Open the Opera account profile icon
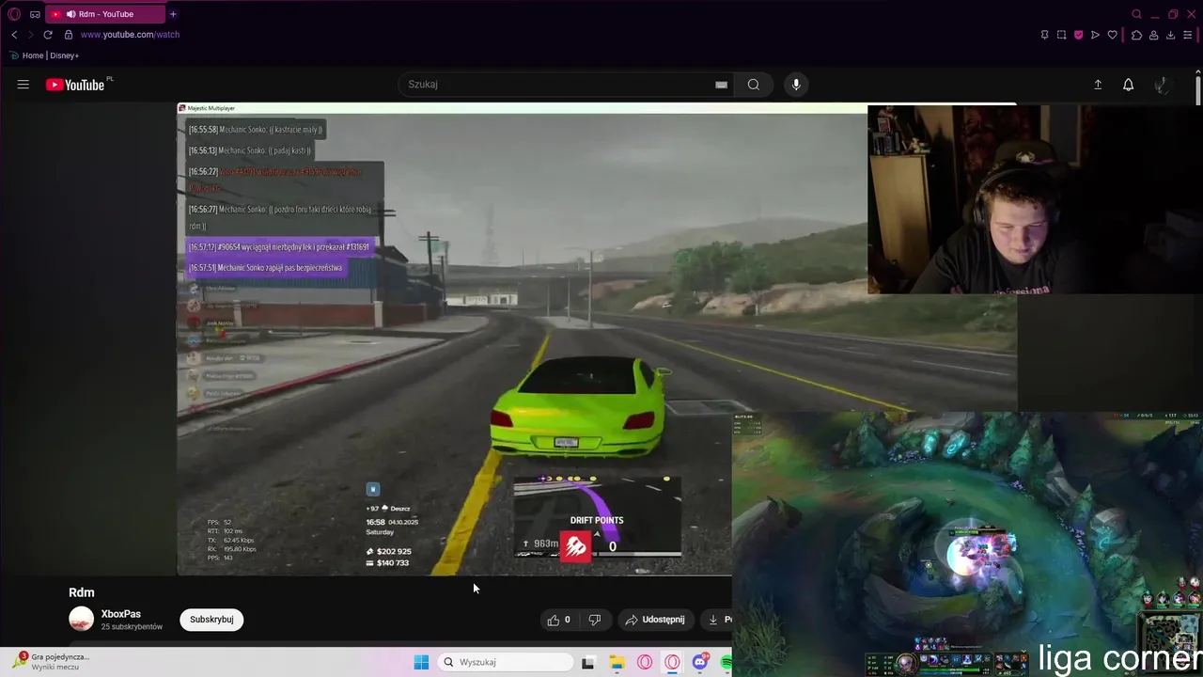The image size is (1203, 677). click(x=1153, y=35)
